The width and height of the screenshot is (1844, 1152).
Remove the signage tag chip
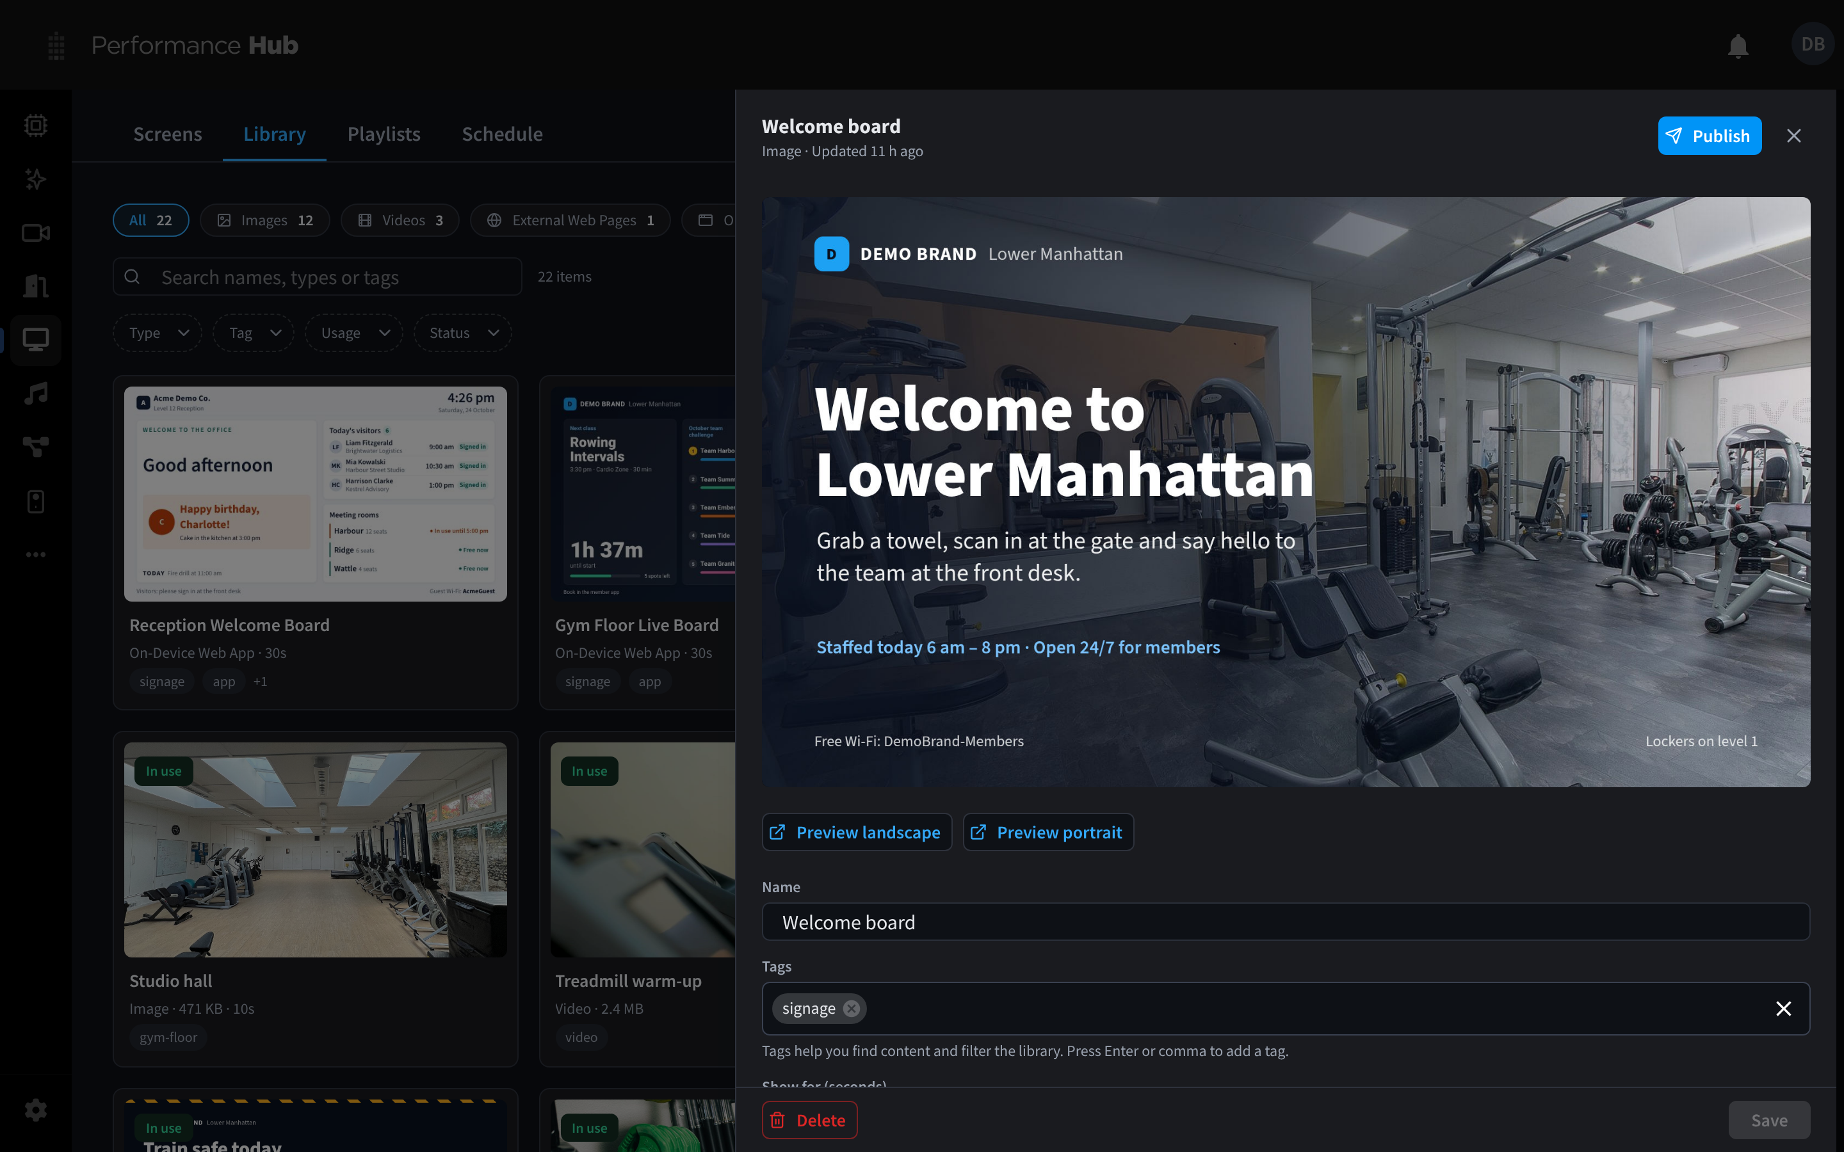(851, 1009)
